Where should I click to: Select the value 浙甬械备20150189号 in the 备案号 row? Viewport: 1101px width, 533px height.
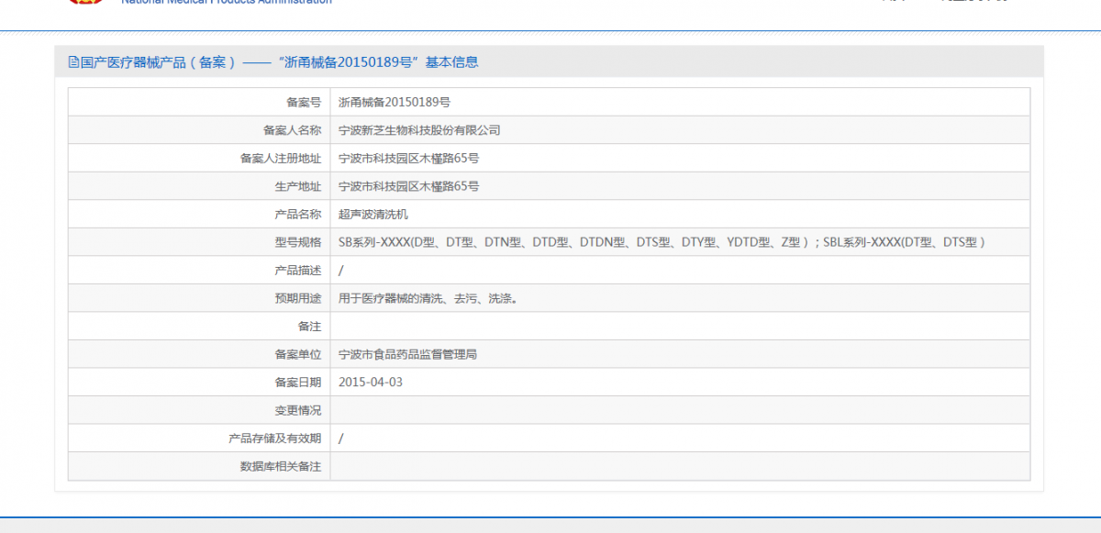395,102
